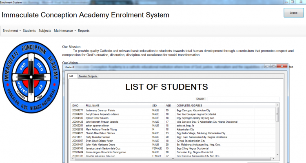Click the Logout button

tap(293, 13)
